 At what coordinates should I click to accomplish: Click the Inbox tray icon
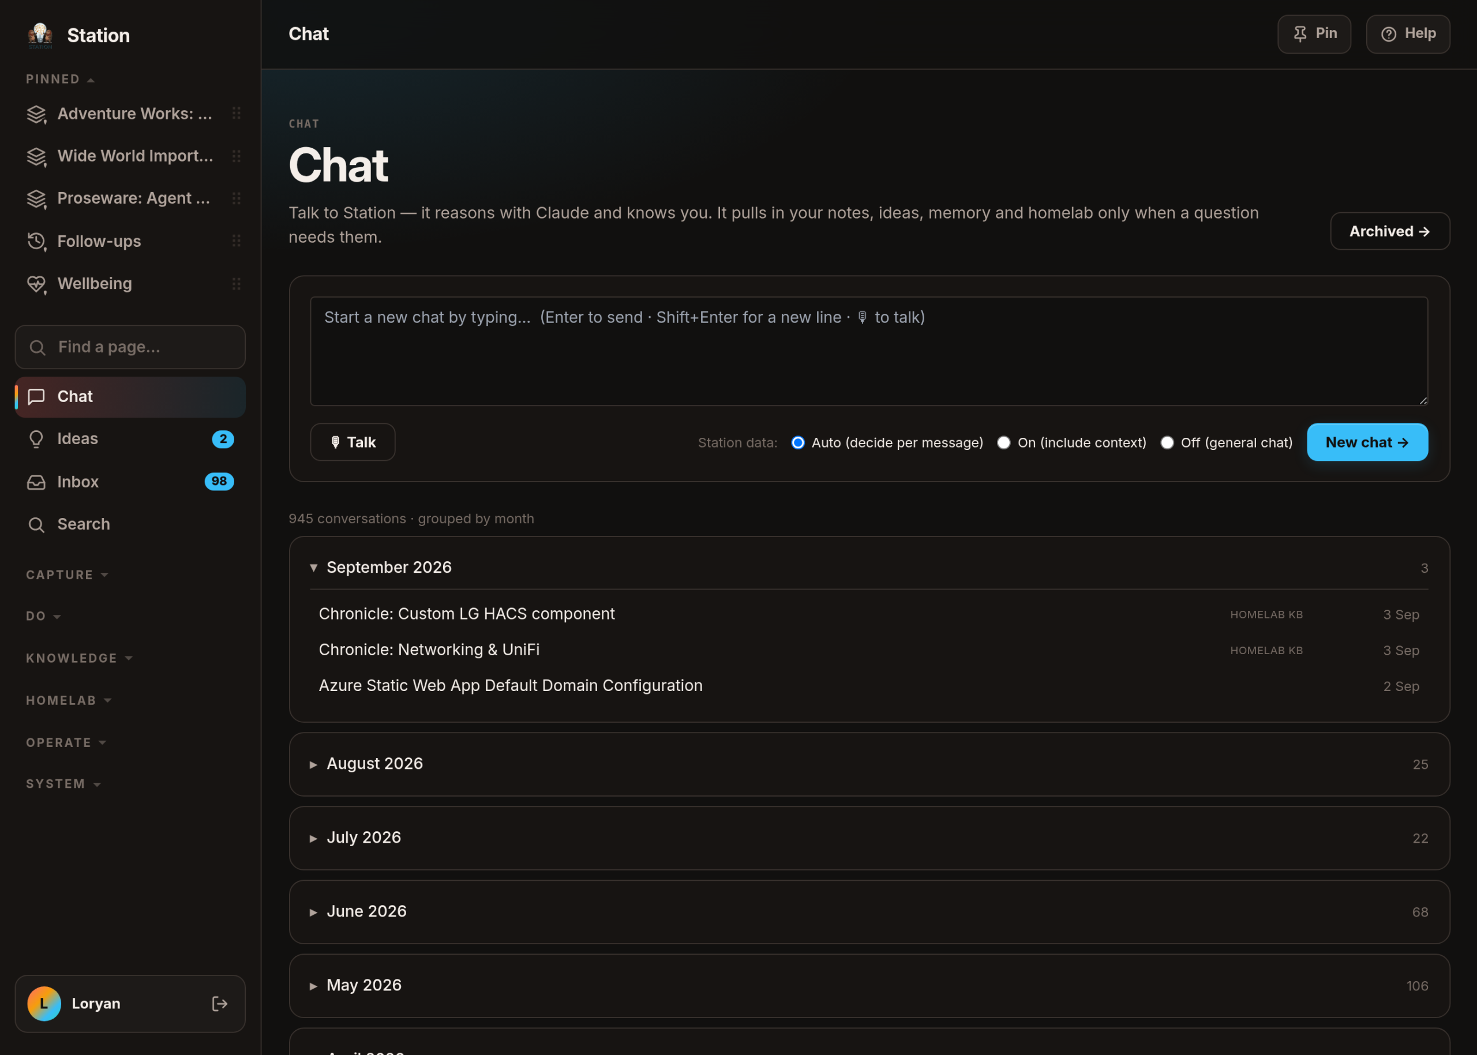pyautogui.click(x=36, y=482)
